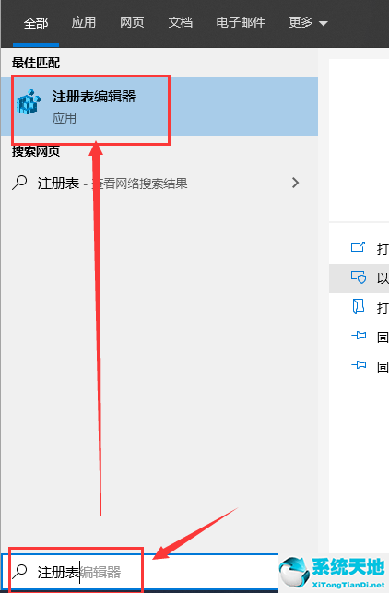Switch to the 全部 tab

coord(36,23)
